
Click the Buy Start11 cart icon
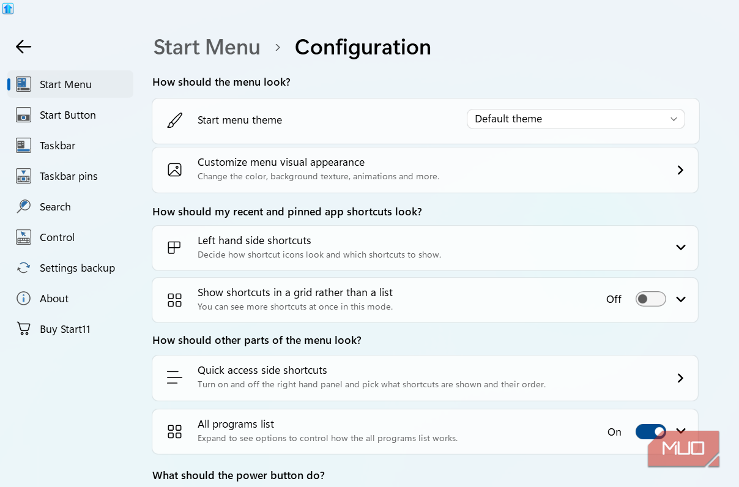[23, 329]
